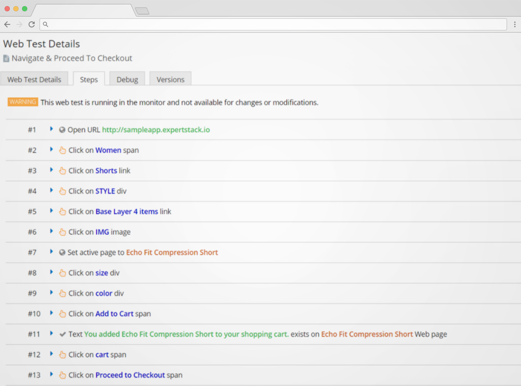Expand step #12 cart step arrow
This screenshot has width=521, height=386.
tap(51, 354)
